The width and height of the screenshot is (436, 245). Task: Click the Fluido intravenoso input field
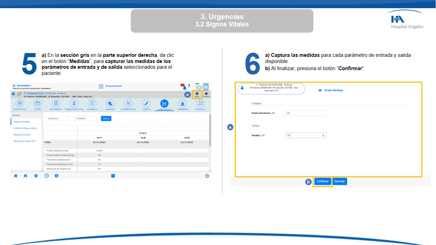tap(305, 113)
